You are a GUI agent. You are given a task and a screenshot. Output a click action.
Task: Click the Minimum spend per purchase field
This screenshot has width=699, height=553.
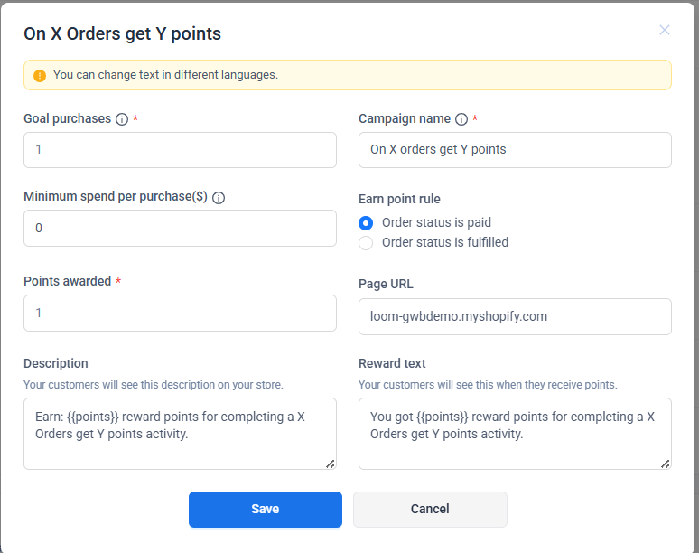(x=180, y=229)
